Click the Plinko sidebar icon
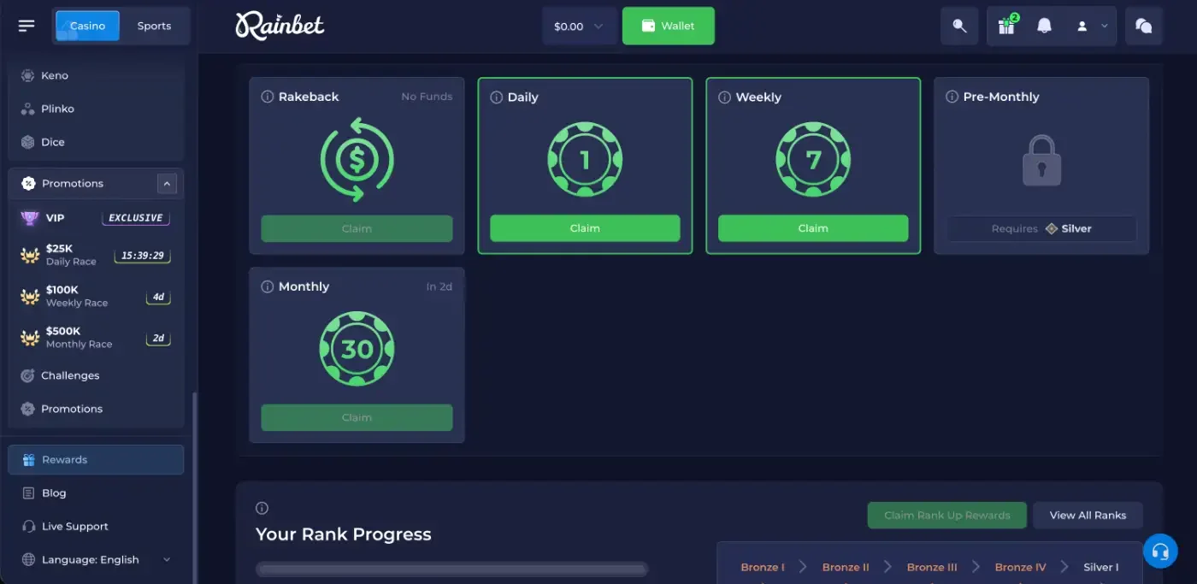 coord(27,109)
